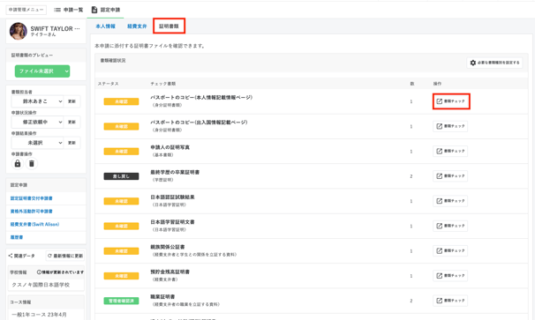Expand the ファイル未選択 green dropdown
This screenshot has height=320, width=535.
[42, 71]
